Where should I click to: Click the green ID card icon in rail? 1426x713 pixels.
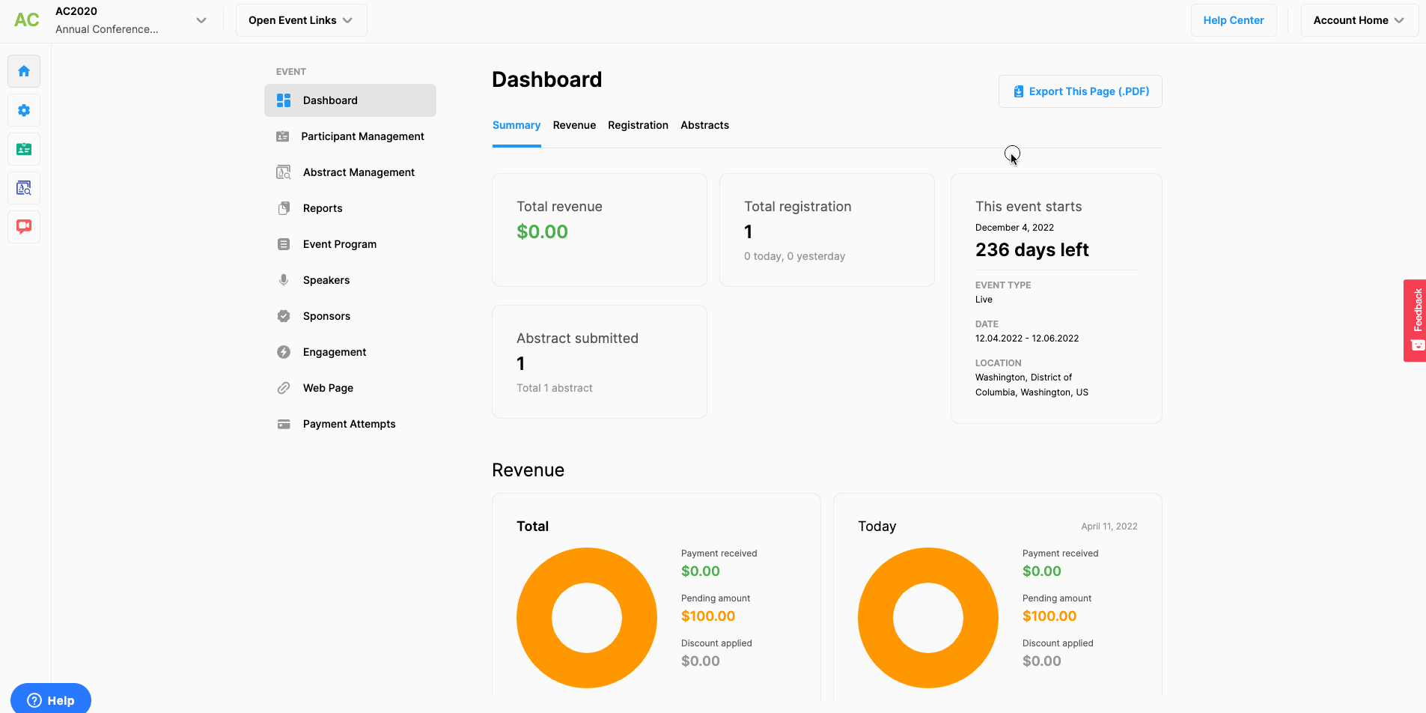pyautogui.click(x=24, y=149)
